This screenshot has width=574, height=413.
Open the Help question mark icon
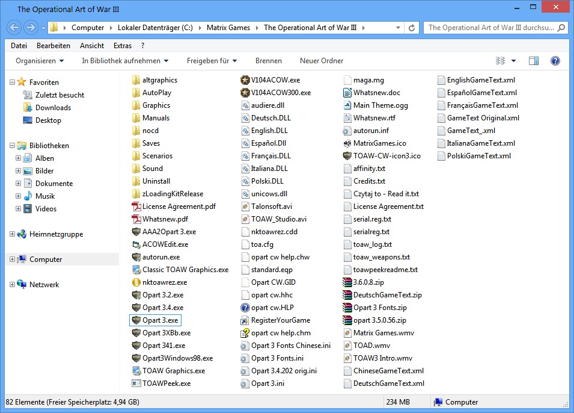pos(555,61)
